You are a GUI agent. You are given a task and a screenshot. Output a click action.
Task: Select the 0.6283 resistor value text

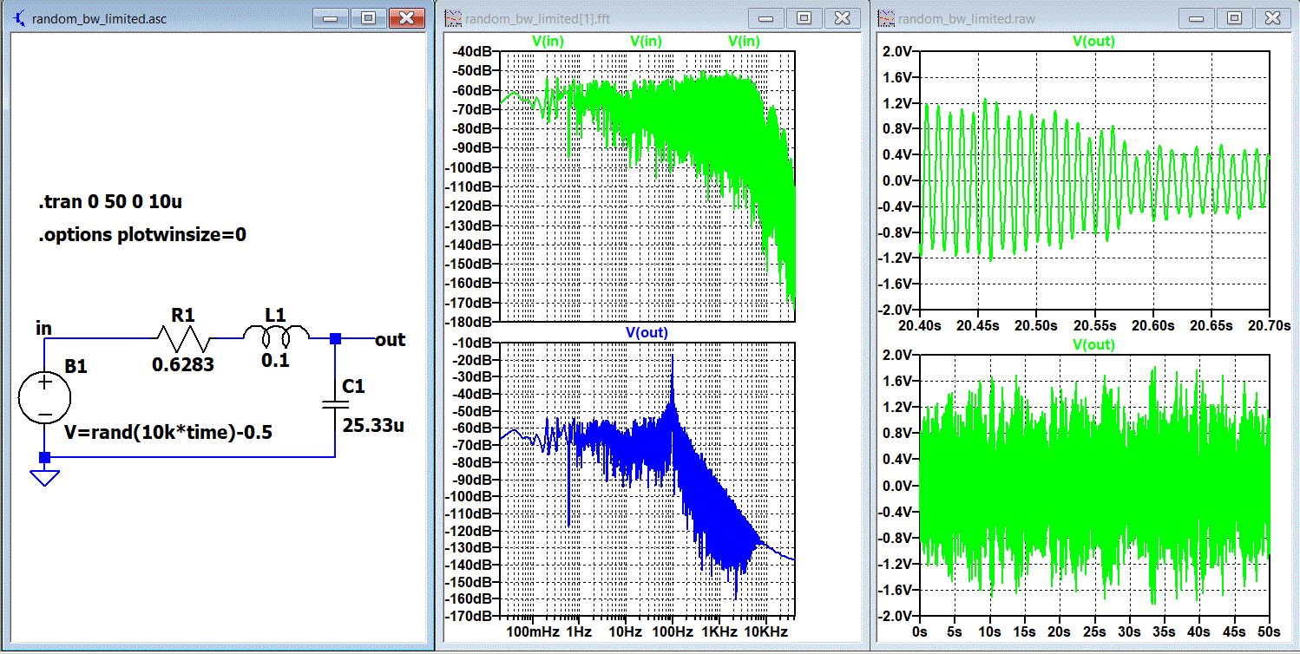point(183,365)
